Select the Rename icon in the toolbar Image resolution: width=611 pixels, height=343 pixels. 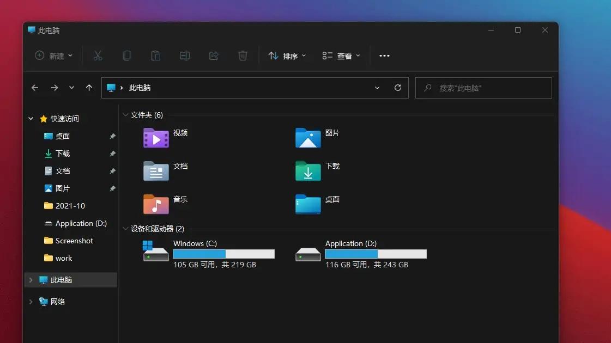click(x=184, y=56)
